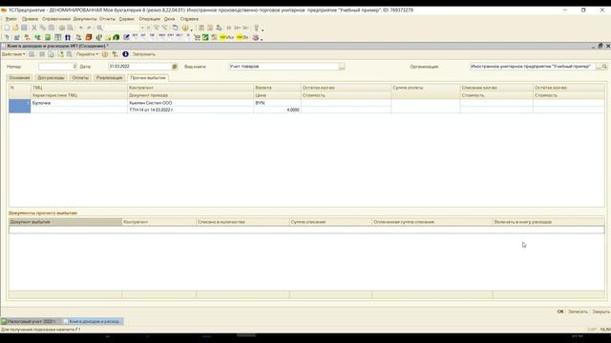Switch to the Реализация tab

(x=110, y=78)
